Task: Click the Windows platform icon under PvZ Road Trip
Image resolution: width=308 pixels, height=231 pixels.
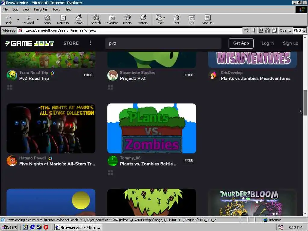Action: coord(10,87)
